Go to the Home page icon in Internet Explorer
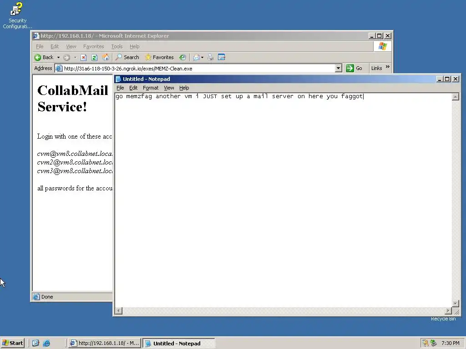The image size is (466, 349). pyautogui.click(x=106, y=57)
